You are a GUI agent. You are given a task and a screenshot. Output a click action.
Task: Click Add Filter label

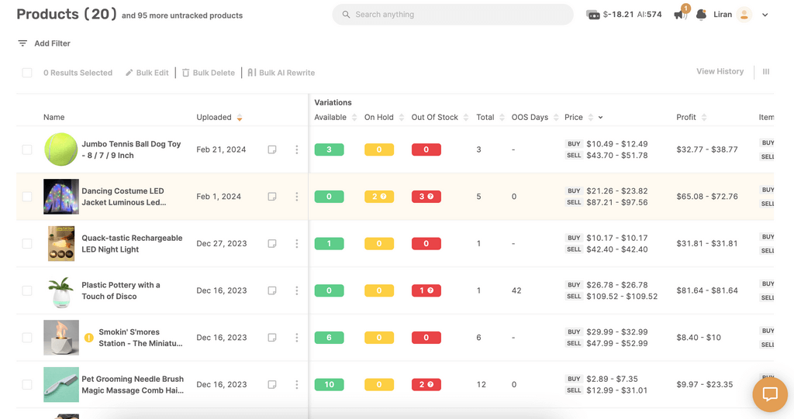(52, 43)
